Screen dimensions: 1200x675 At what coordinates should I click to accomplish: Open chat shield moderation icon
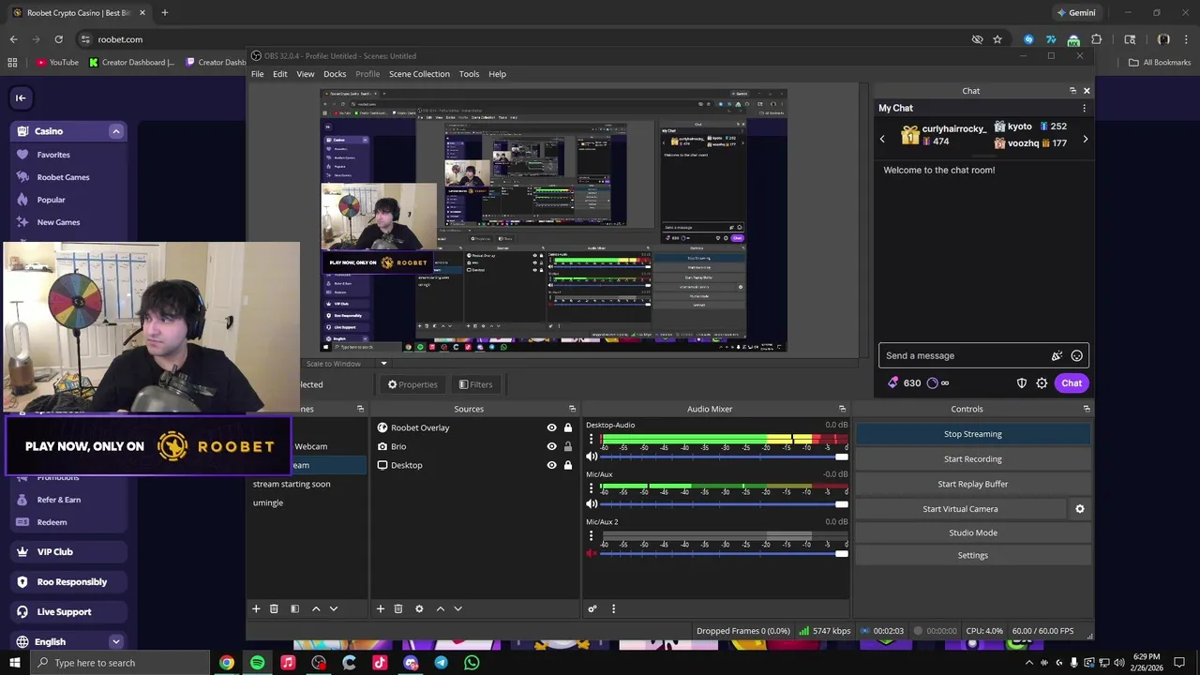pos(1022,382)
